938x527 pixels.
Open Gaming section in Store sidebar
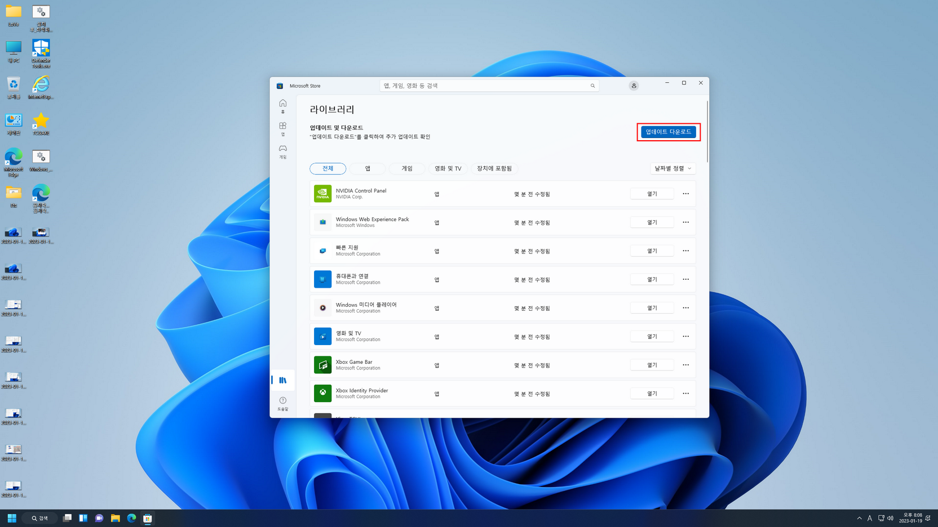click(x=283, y=151)
